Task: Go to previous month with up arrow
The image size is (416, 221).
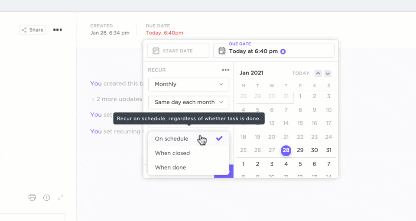Action: point(318,74)
